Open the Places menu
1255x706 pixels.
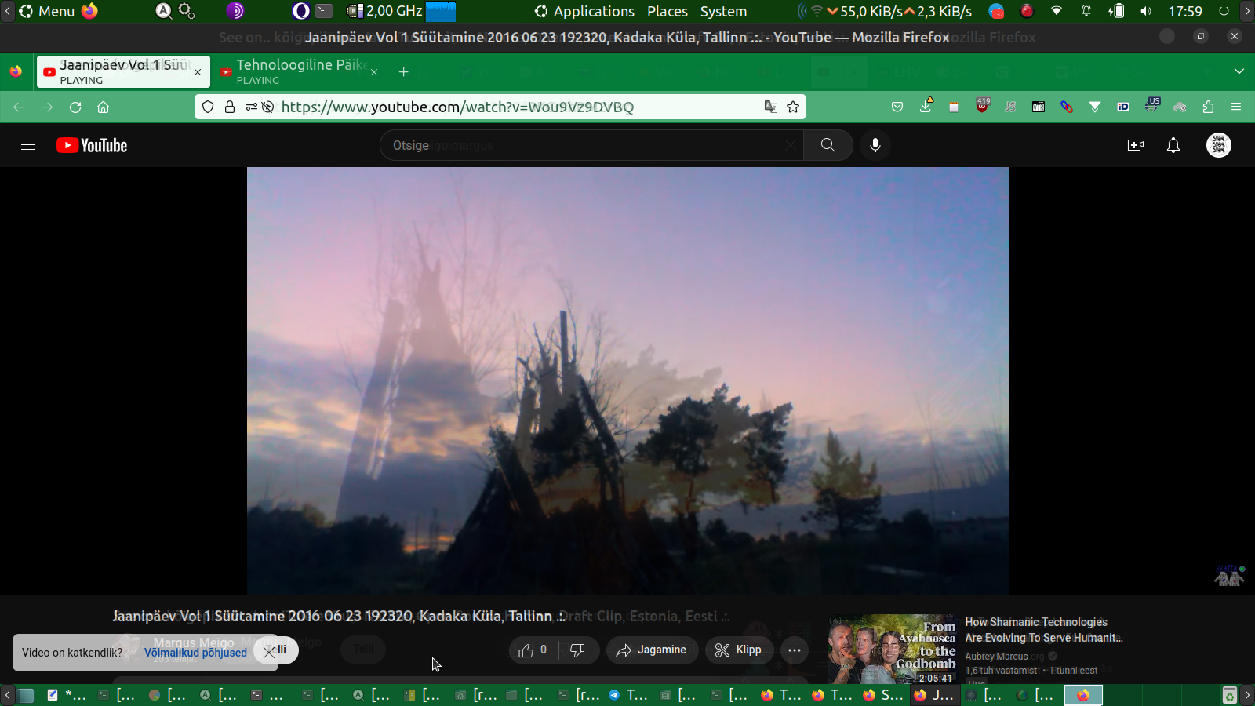tap(668, 11)
